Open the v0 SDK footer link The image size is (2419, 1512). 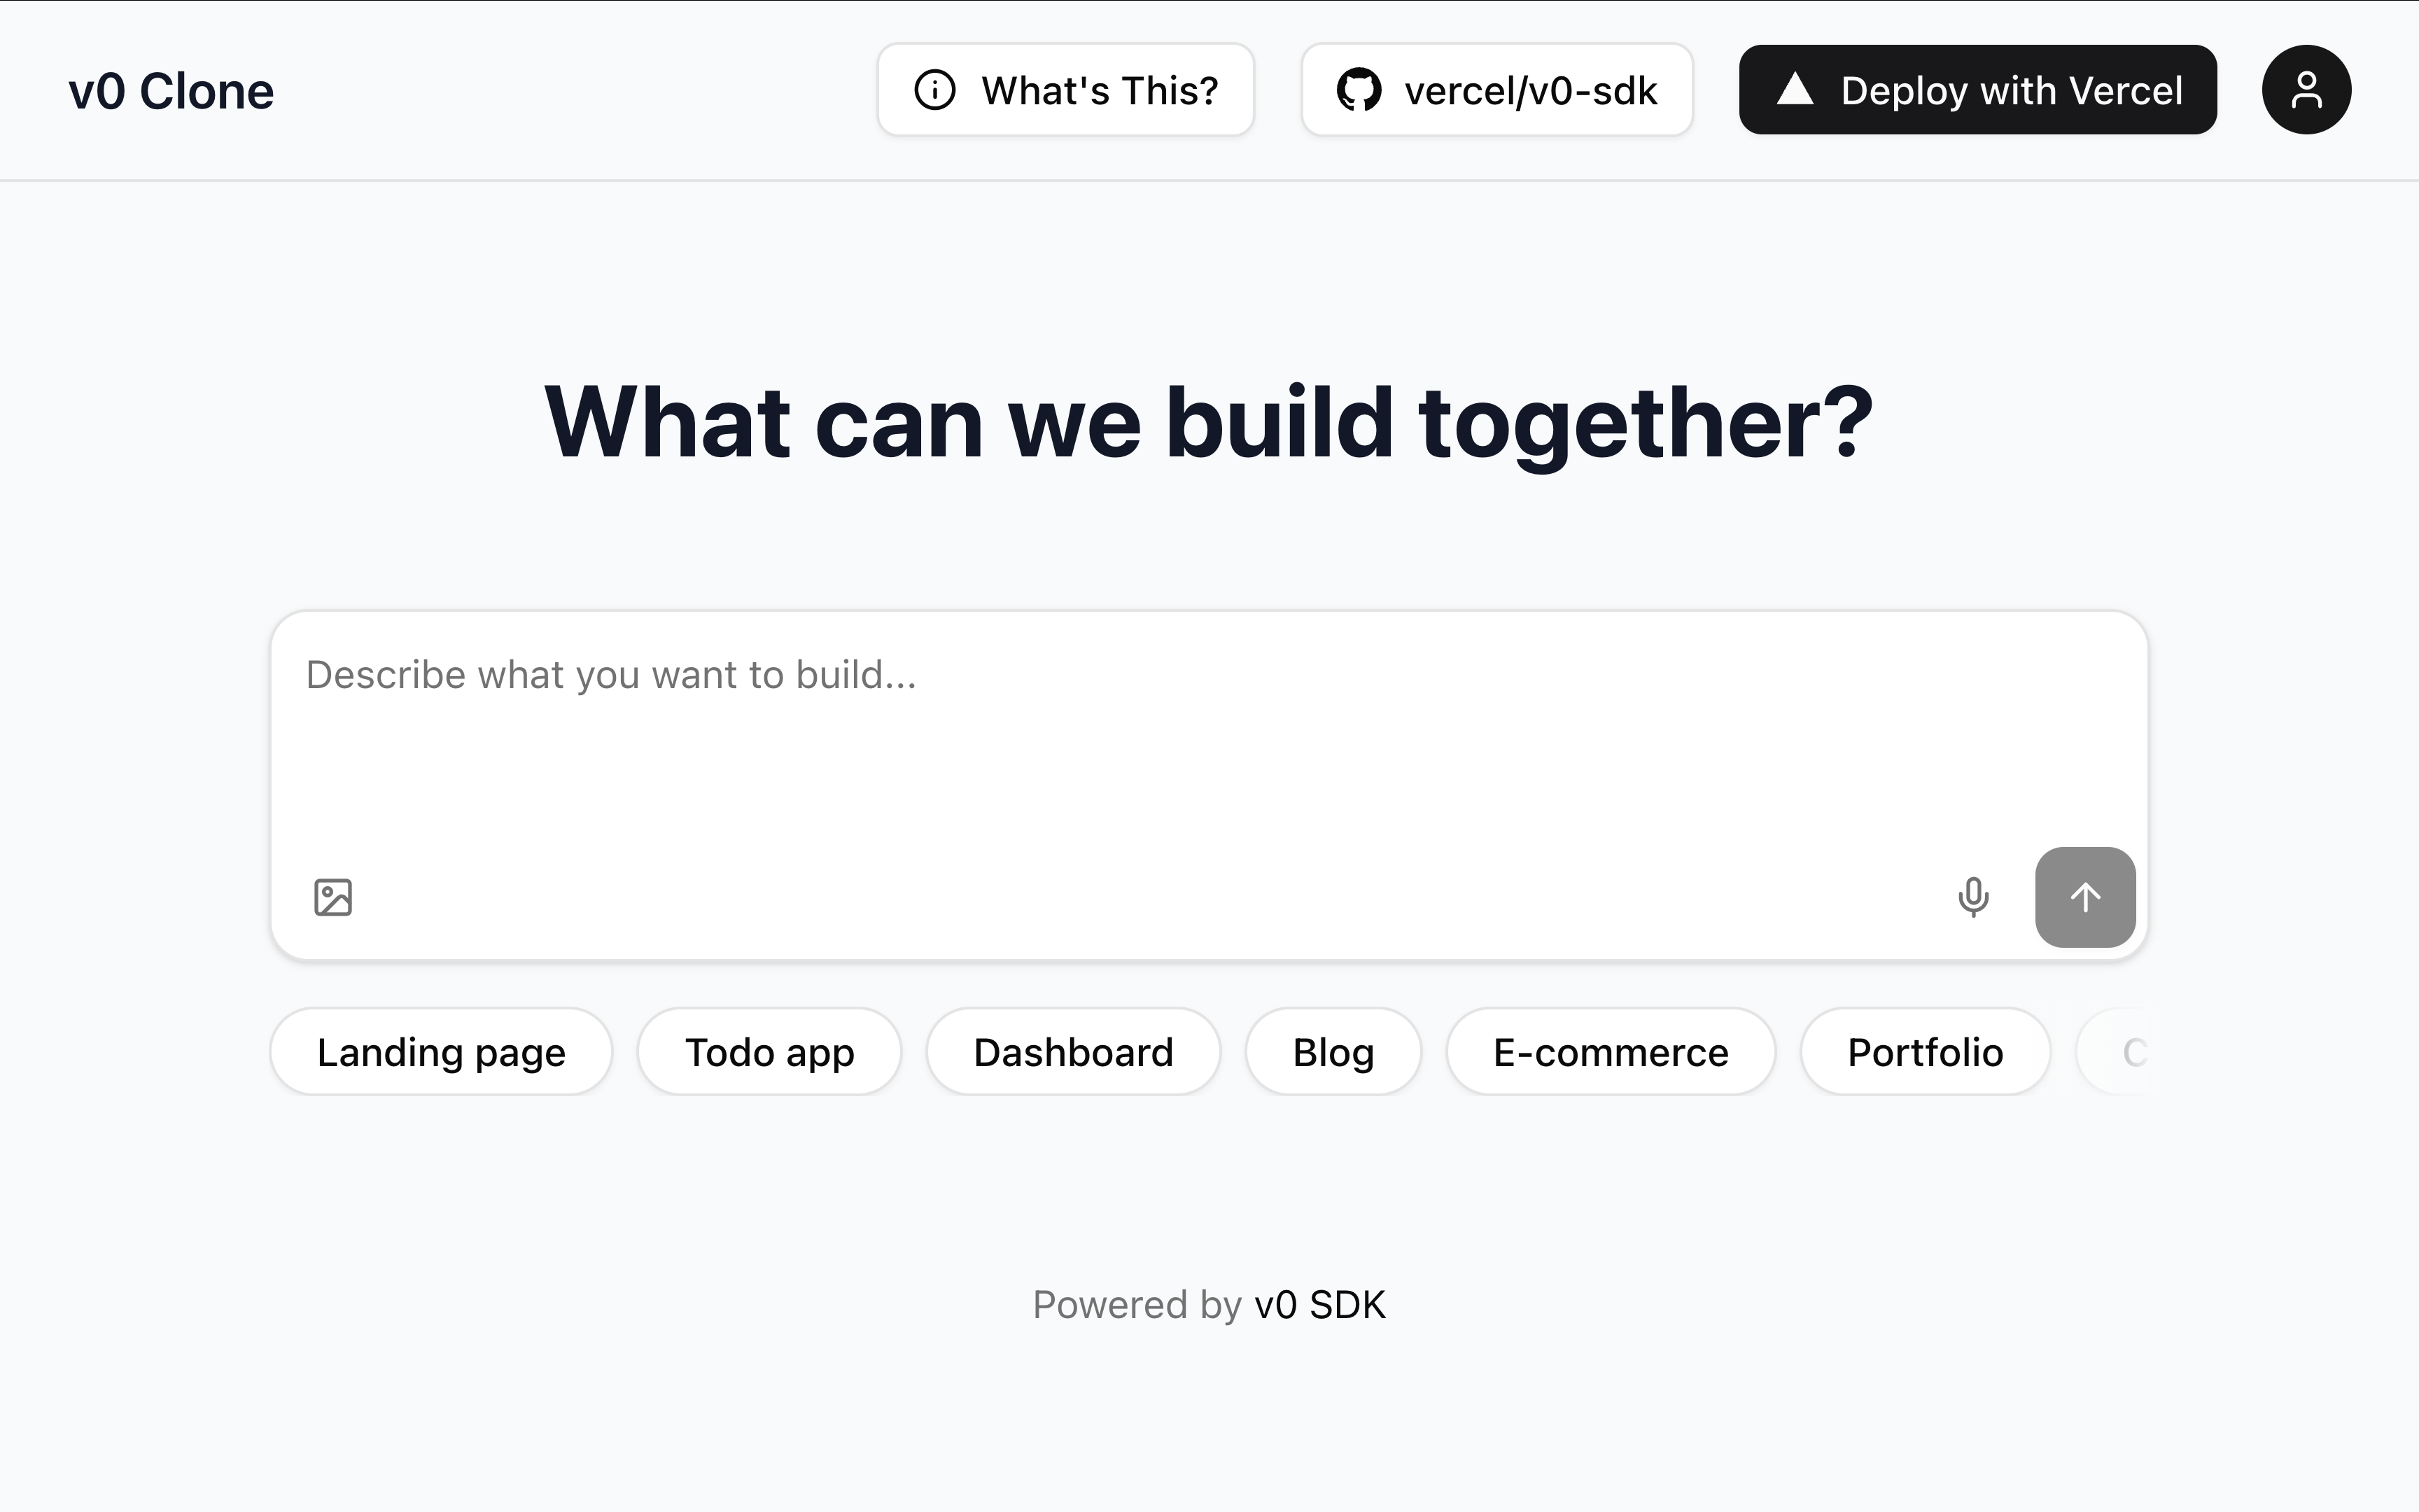(1321, 1304)
